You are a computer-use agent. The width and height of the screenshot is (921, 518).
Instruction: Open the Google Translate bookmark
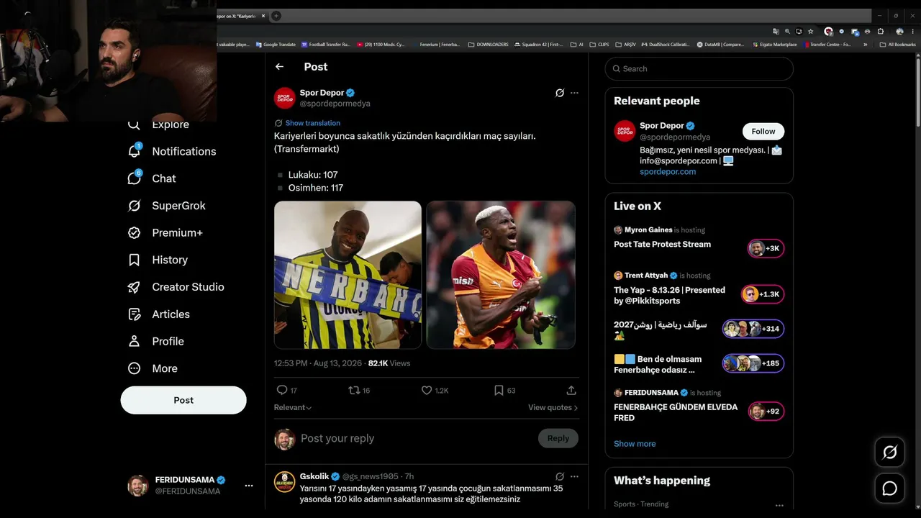click(276, 45)
